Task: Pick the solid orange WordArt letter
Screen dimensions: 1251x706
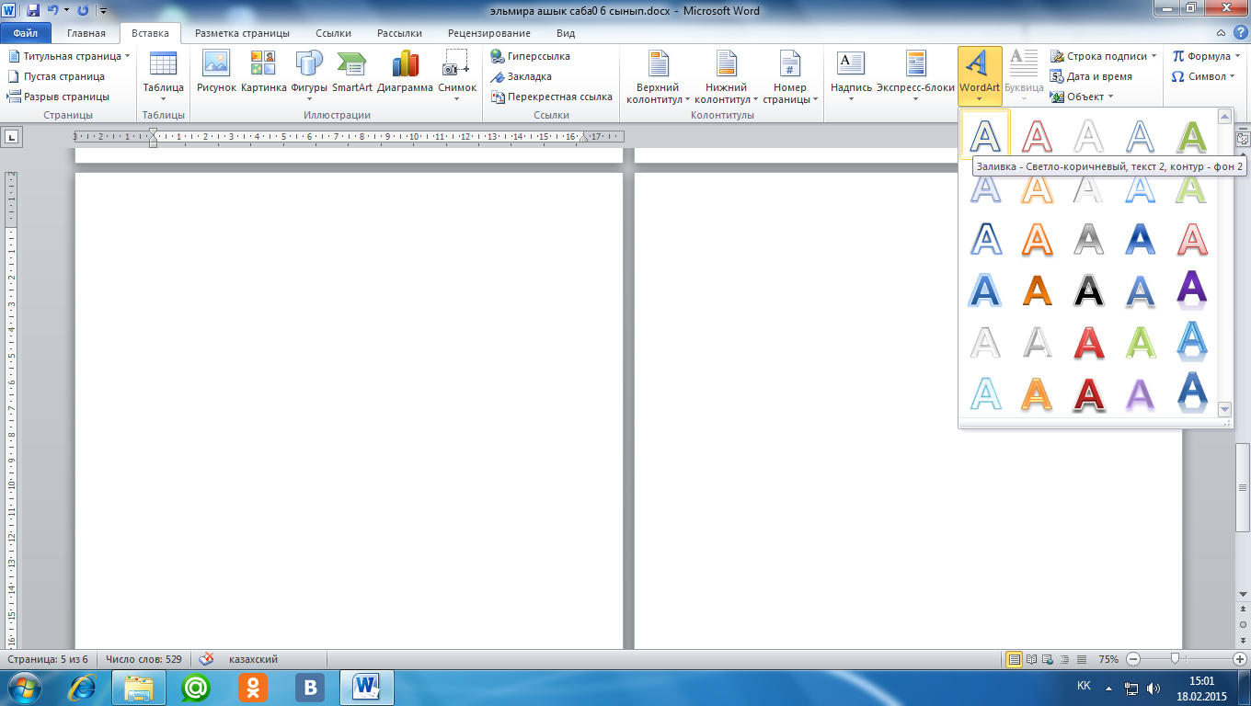Action: (x=1037, y=290)
